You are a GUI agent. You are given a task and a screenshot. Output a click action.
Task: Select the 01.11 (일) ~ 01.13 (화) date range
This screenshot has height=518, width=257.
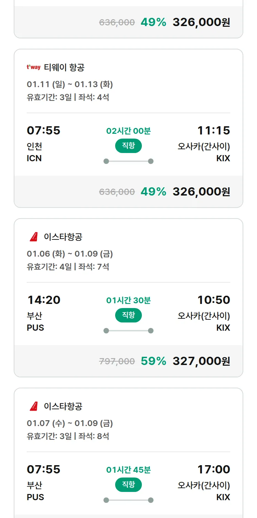point(70,84)
